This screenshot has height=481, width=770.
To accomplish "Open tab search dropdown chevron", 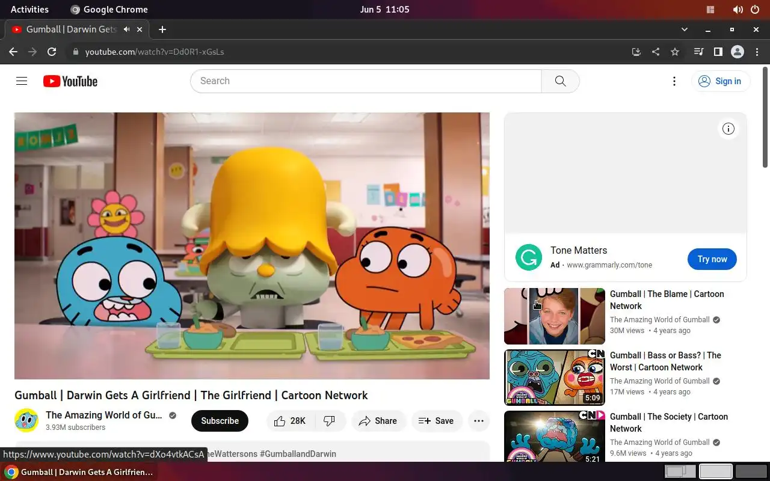I will [x=684, y=29].
